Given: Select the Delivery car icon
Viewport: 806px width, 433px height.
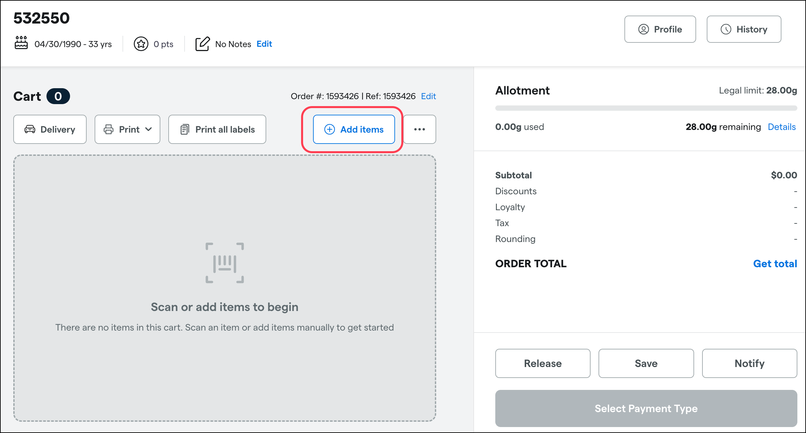Looking at the screenshot, I should pos(30,129).
